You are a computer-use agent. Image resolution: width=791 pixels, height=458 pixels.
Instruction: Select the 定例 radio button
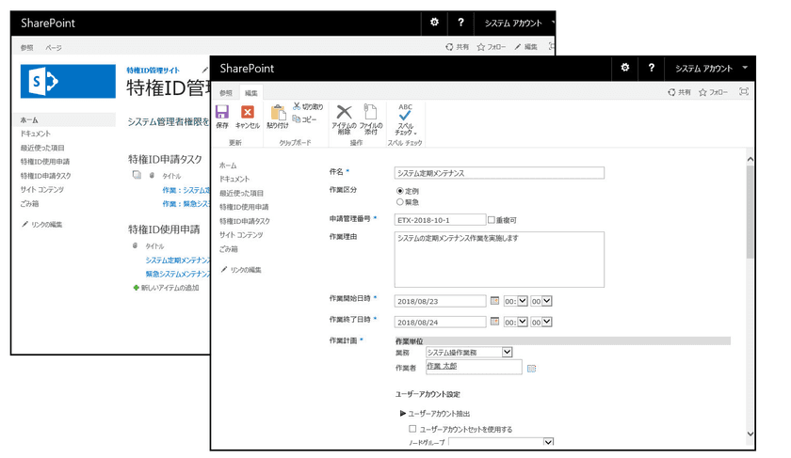pos(400,191)
